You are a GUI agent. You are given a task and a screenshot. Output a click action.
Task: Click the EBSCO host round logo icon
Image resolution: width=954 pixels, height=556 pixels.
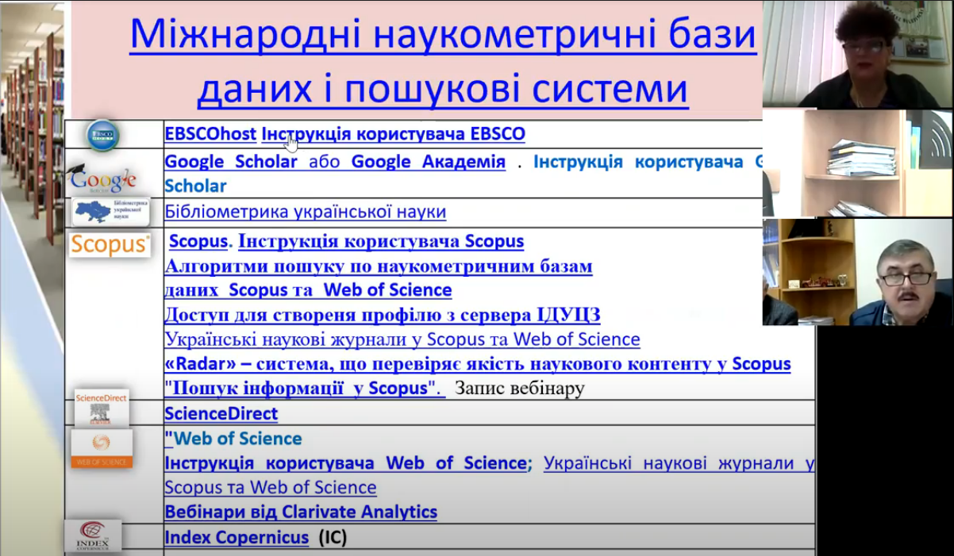coord(102,135)
